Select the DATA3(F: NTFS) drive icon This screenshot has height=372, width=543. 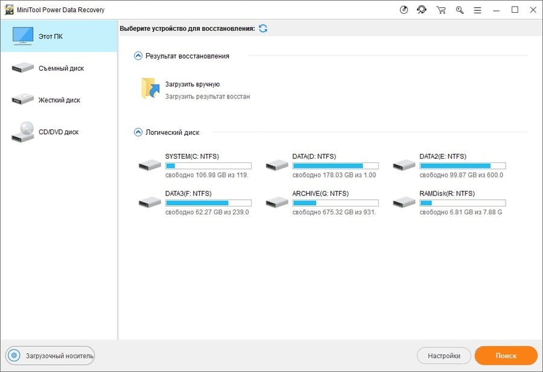point(150,202)
